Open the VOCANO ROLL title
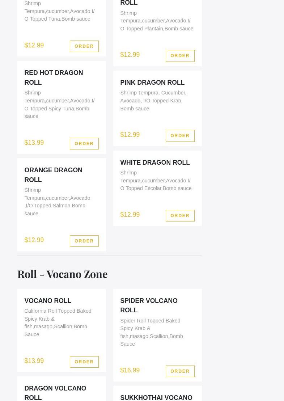This screenshot has height=401, width=284. pos(48,301)
